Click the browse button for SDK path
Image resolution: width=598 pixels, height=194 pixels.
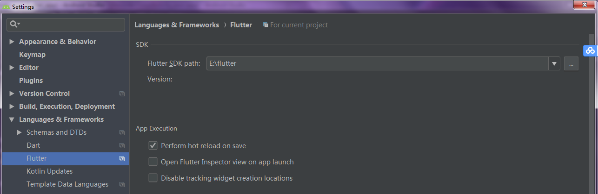tap(571, 63)
